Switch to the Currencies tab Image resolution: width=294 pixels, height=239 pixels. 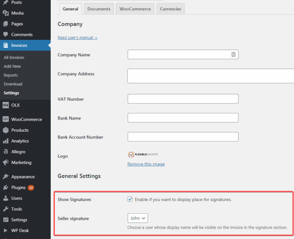(x=171, y=9)
